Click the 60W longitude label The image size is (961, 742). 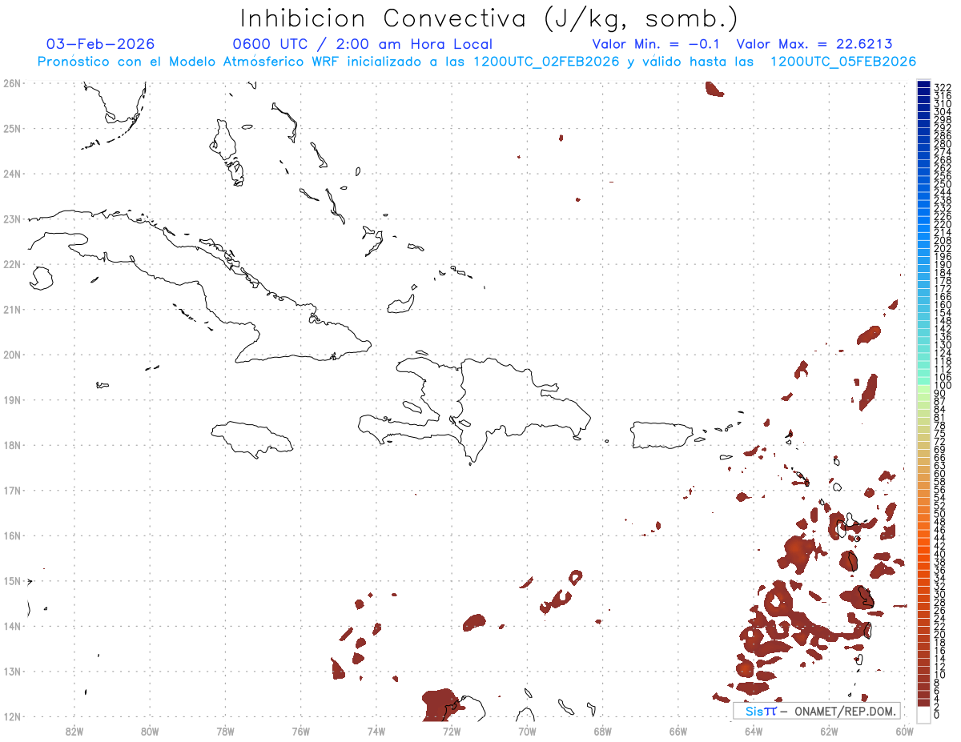click(x=905, y=730)
